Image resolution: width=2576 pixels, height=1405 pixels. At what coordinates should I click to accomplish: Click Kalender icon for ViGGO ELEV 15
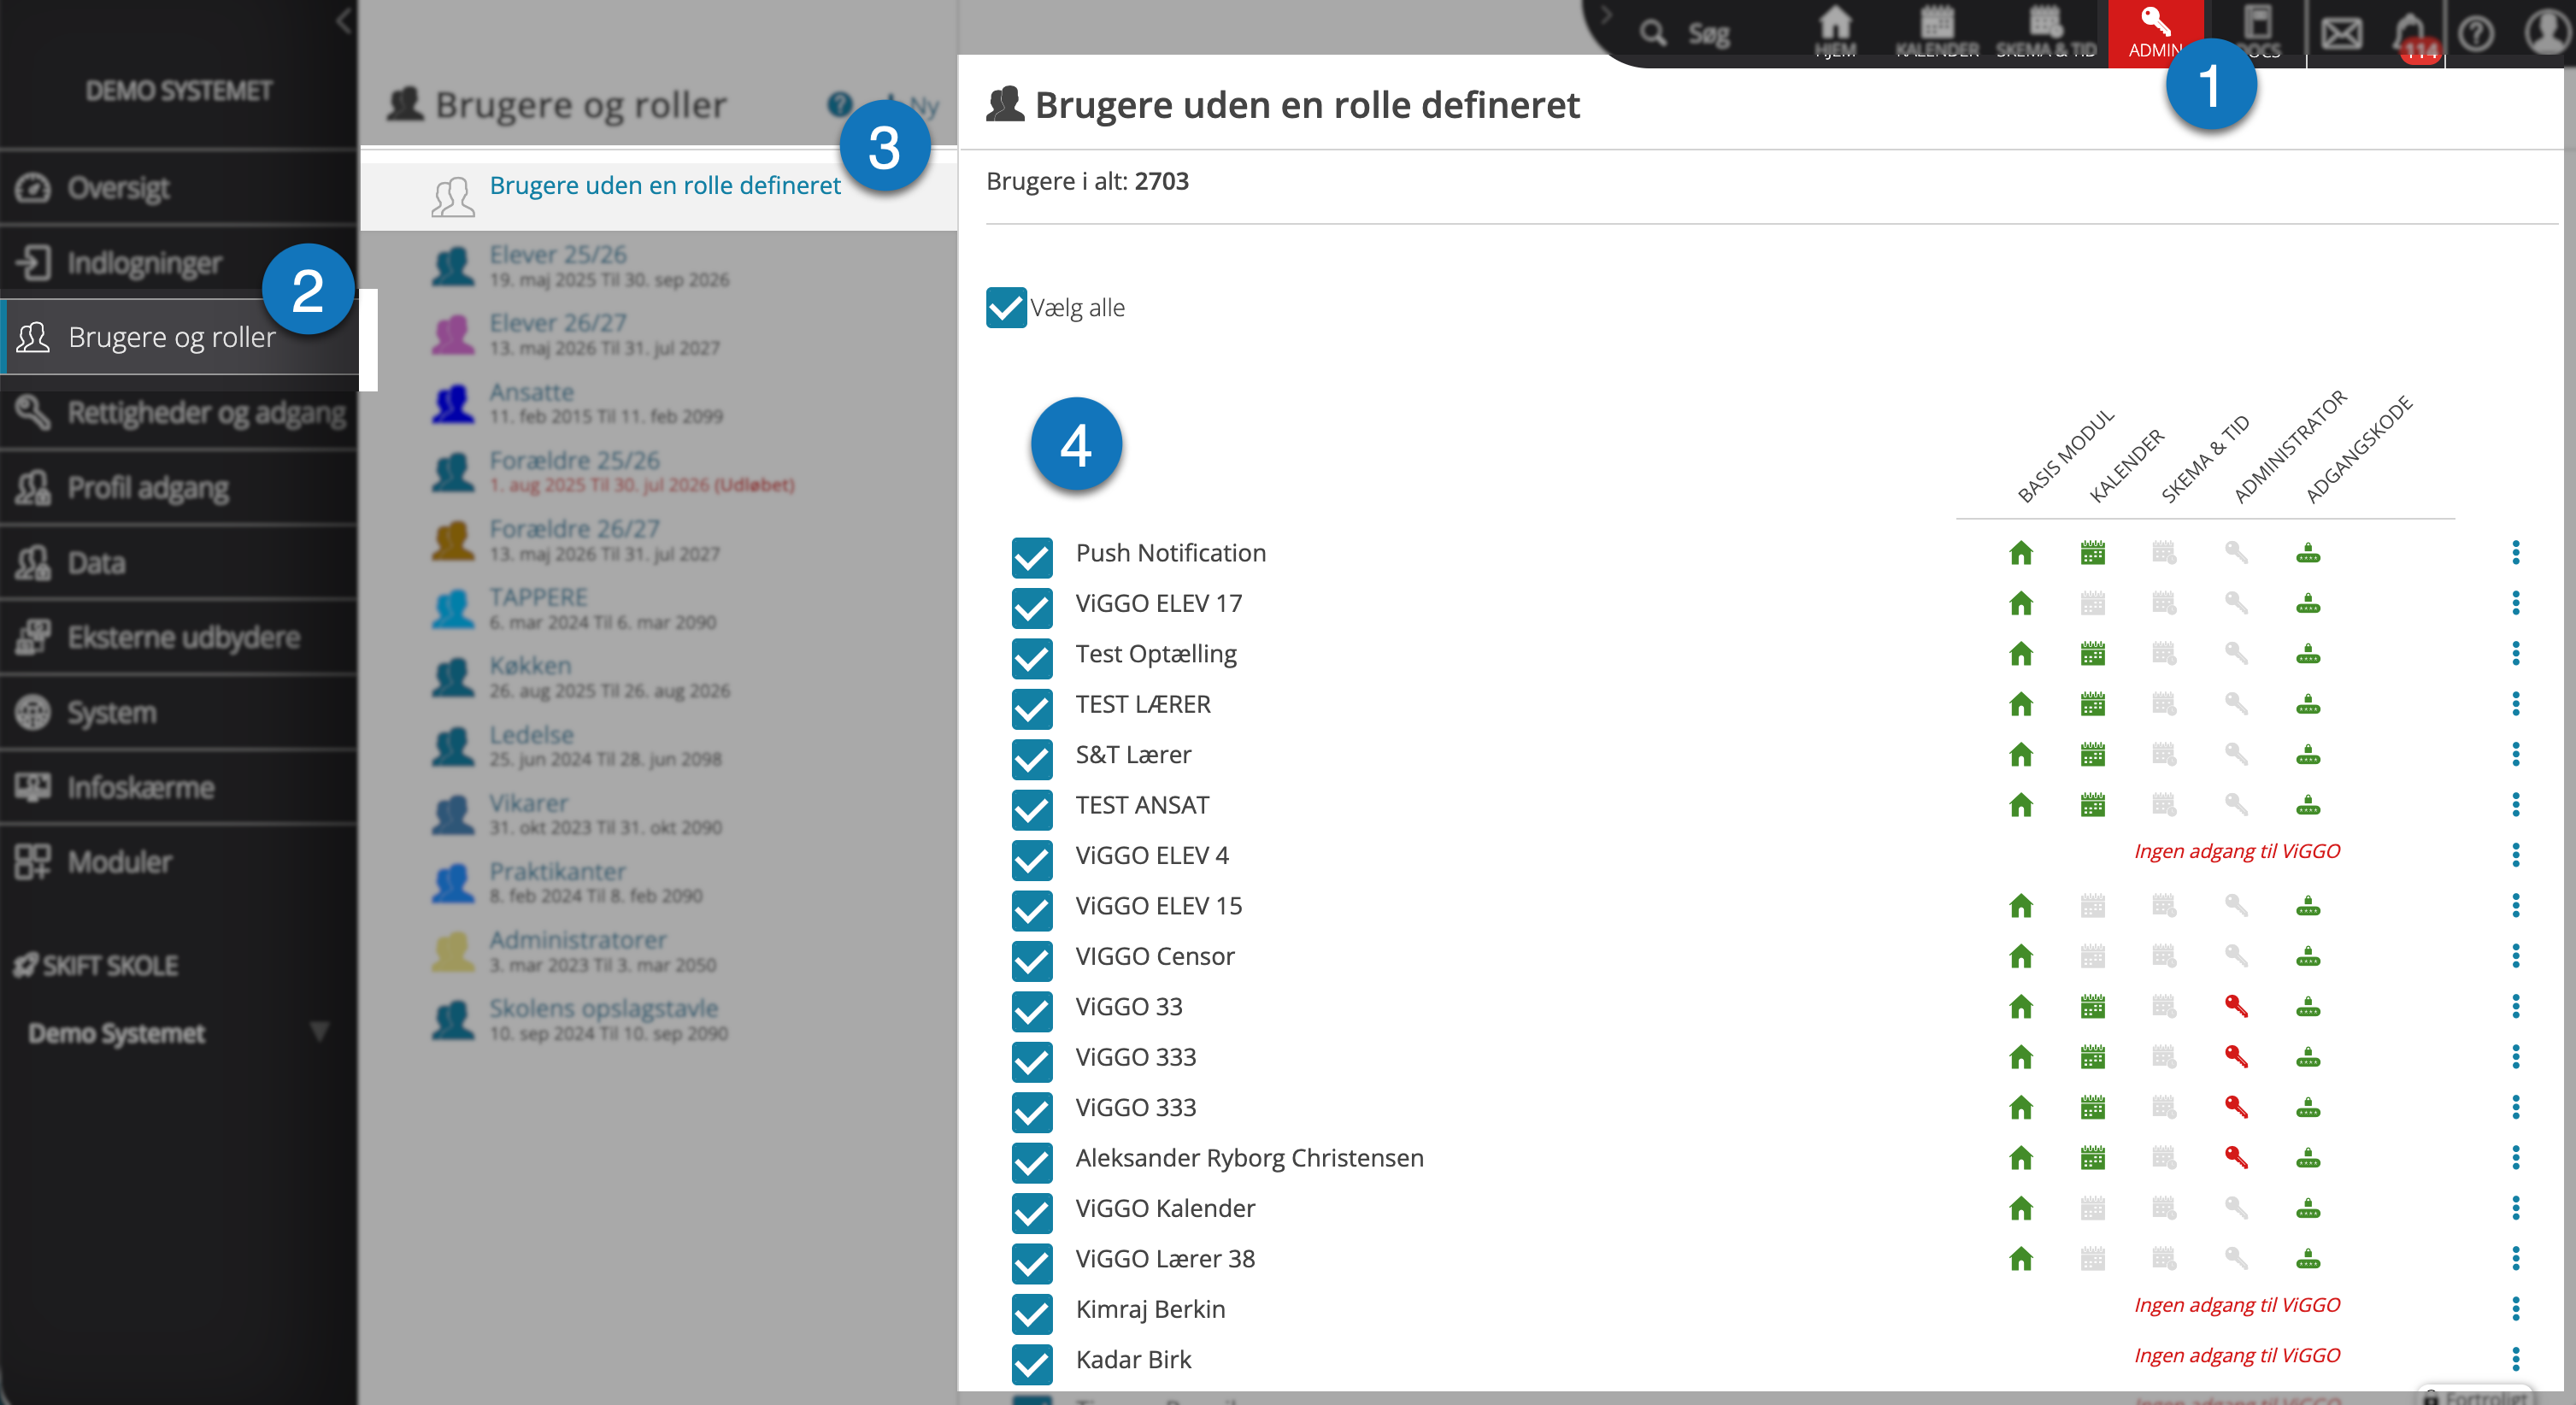(2093, 906)
